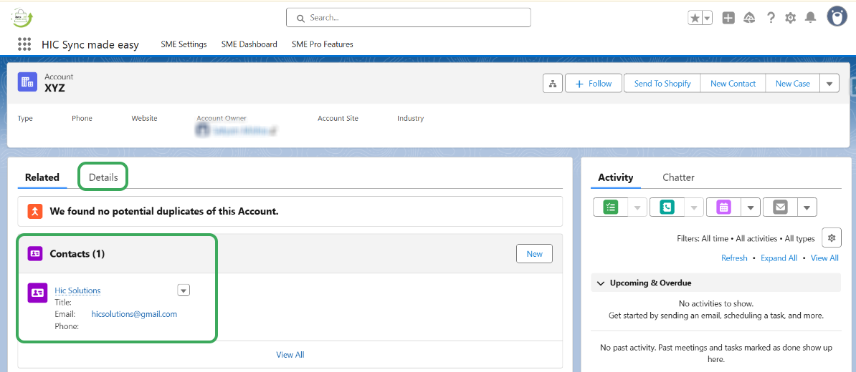Click the gray Email envelope icon
The image size is (856, 372).
coord(780,207)
